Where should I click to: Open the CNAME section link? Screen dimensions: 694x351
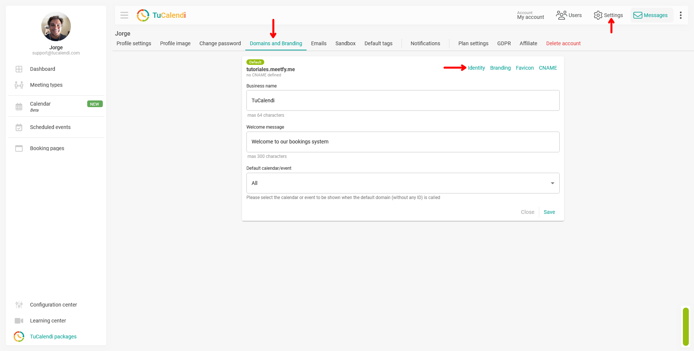[x=548, y=68]
